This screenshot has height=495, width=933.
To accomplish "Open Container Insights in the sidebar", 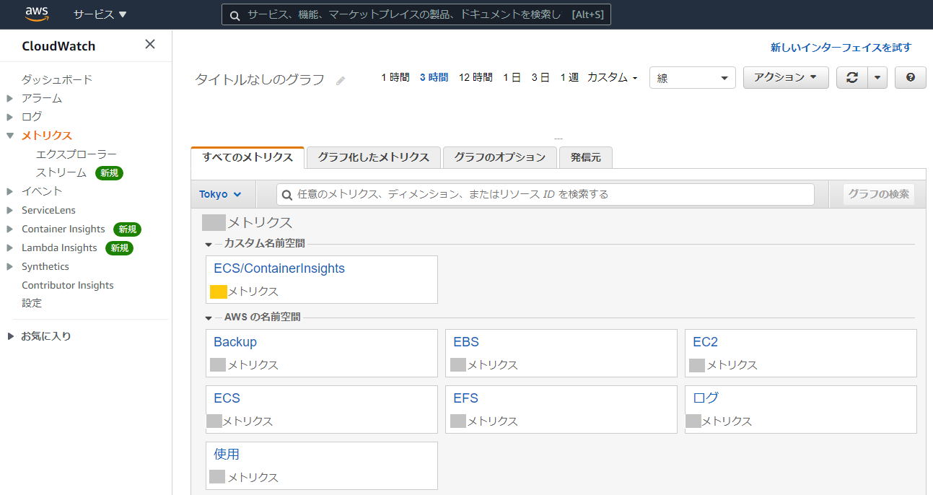I will click(63, 229).
